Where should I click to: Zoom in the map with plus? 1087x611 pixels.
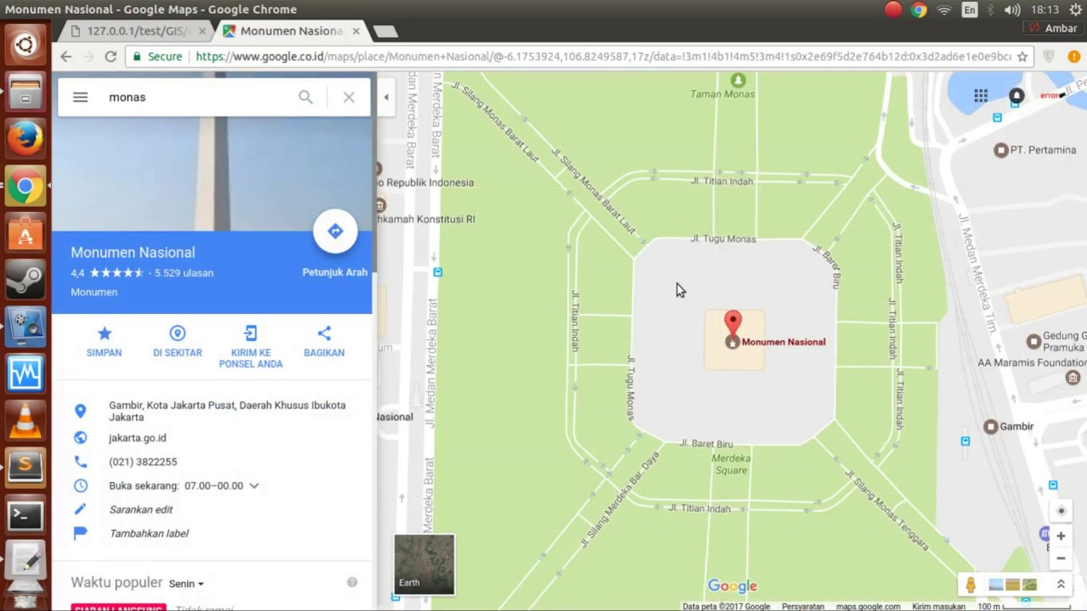pos(1061,536)
